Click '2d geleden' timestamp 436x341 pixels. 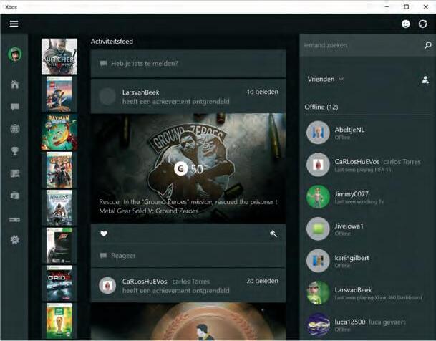[262, 281]
